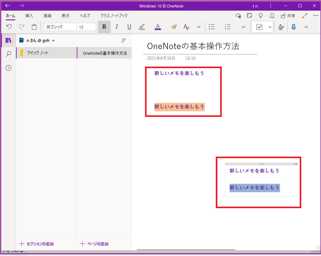This screenshot has width=321, height=256.
Task: Open the clipboard paste icon
Action: [34, 27]
